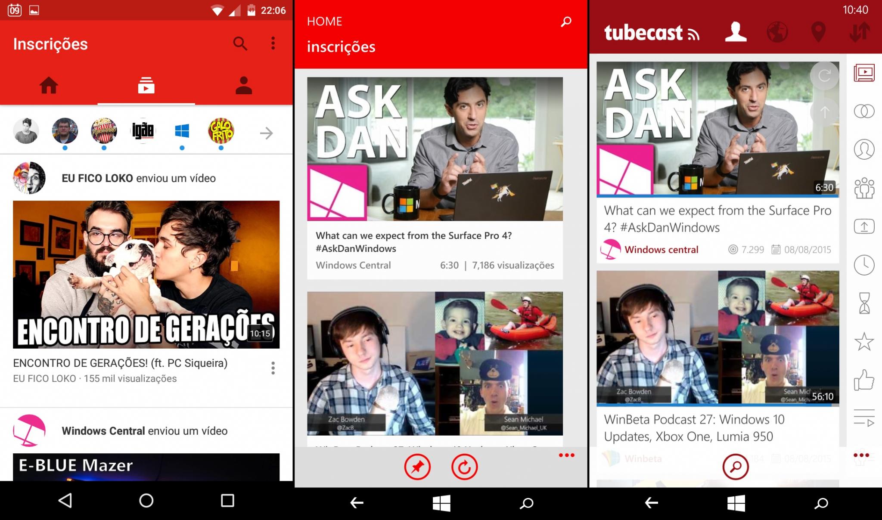Select tubecast sidebar group people icon
The image size is (882, 520).
[x=864, y=188]
